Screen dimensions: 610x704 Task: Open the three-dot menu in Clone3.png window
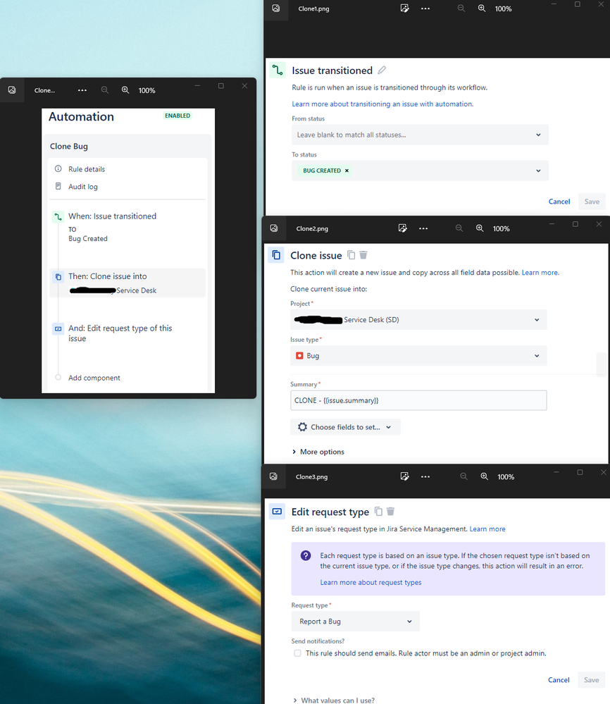click(x=425, y=476)
